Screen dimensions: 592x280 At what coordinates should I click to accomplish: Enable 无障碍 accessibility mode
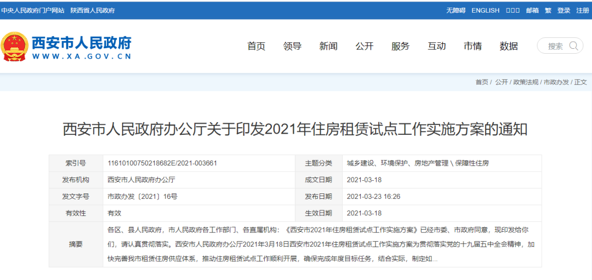[x=456, y=10]
